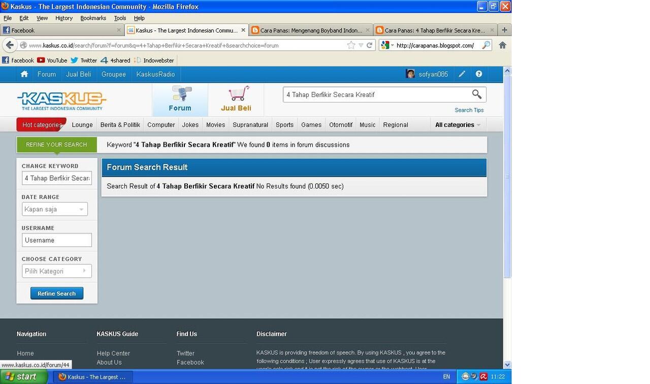
Task: Open Pilih Kategori category dropdown
Action: pos(57,271)
